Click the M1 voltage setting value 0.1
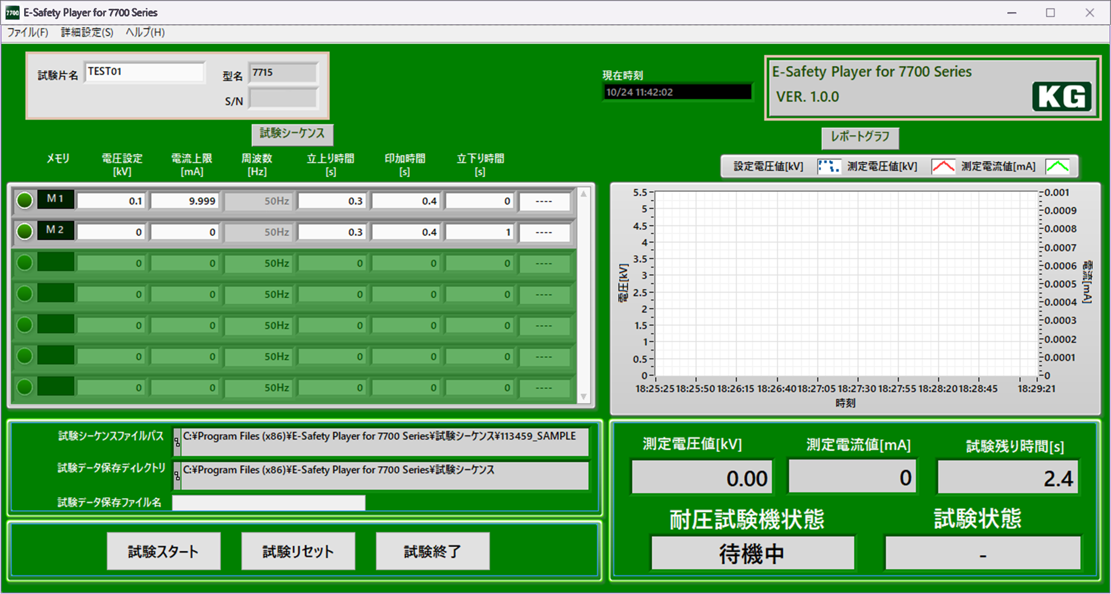1111x594 pixels. (x=111, y=201)
